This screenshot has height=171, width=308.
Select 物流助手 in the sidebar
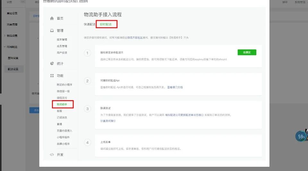point(62,104)
